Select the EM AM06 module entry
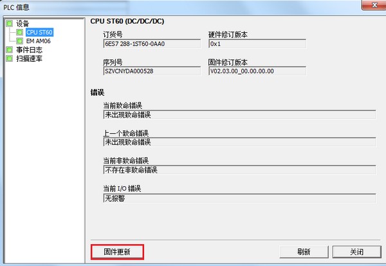This screenshot has width=386, height=266. point(38,41)
